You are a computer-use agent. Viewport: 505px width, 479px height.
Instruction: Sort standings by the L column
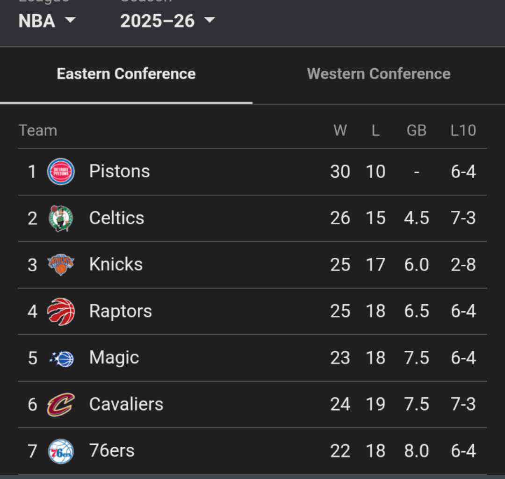click(x=375, y=131)
